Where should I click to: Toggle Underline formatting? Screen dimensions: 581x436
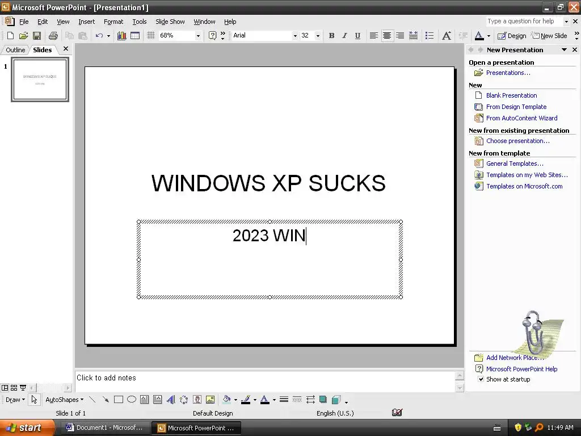(357, 36)
